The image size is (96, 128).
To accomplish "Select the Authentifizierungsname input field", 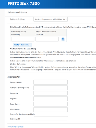I will 51,88.
